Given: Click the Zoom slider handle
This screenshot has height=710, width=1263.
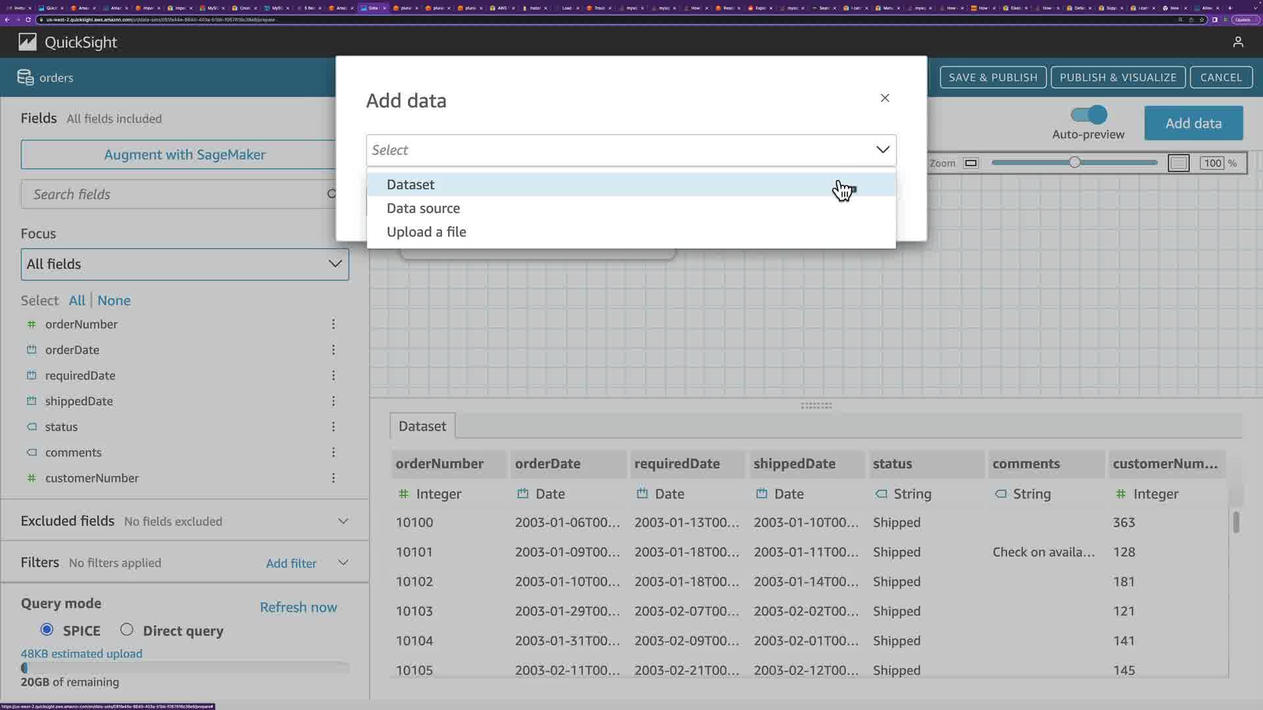Looking at the screenshot, I should (x=1074, y=162).
